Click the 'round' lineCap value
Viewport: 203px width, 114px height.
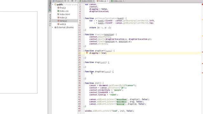[x=113, y=95]
